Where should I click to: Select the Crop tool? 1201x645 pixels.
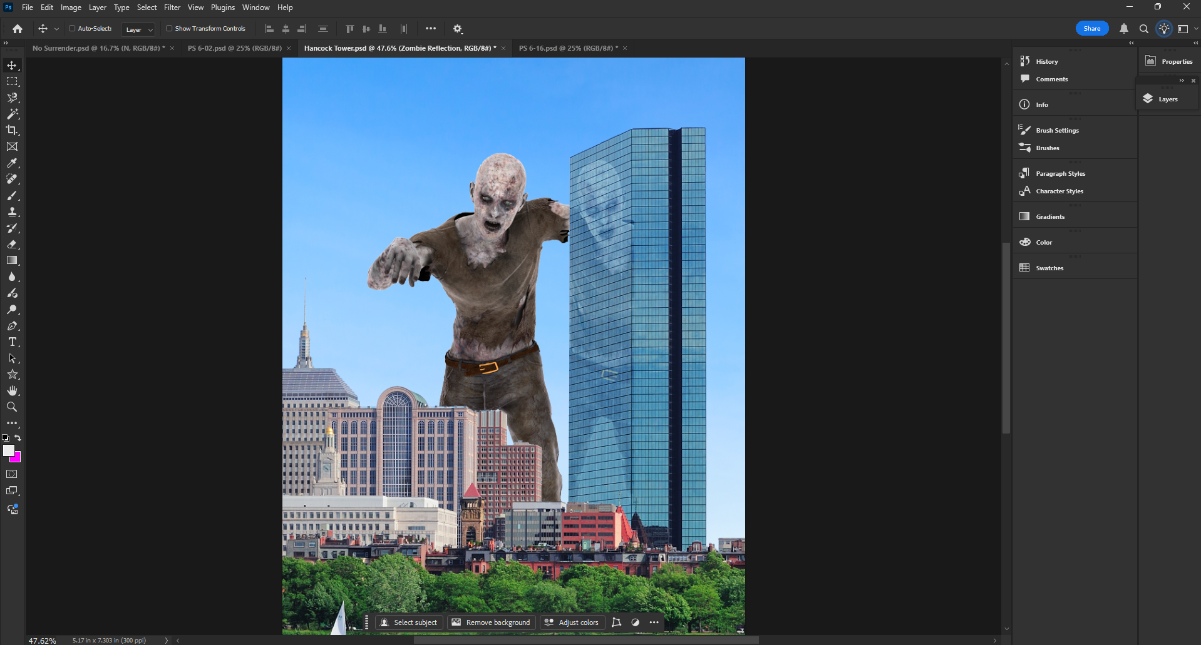coord(12,130)
